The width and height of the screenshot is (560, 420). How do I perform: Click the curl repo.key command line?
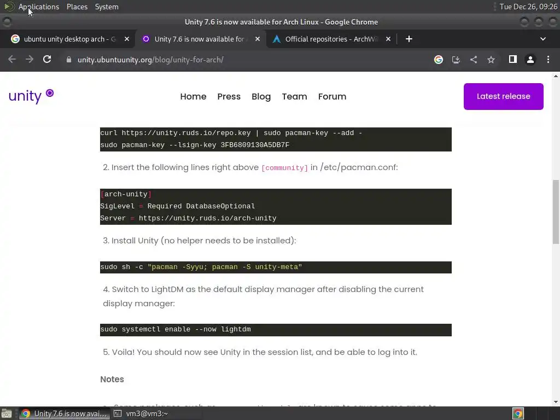pos(231,133)
